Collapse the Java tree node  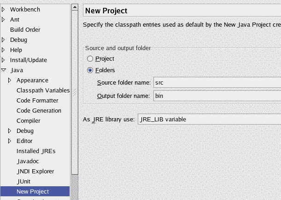4,70
